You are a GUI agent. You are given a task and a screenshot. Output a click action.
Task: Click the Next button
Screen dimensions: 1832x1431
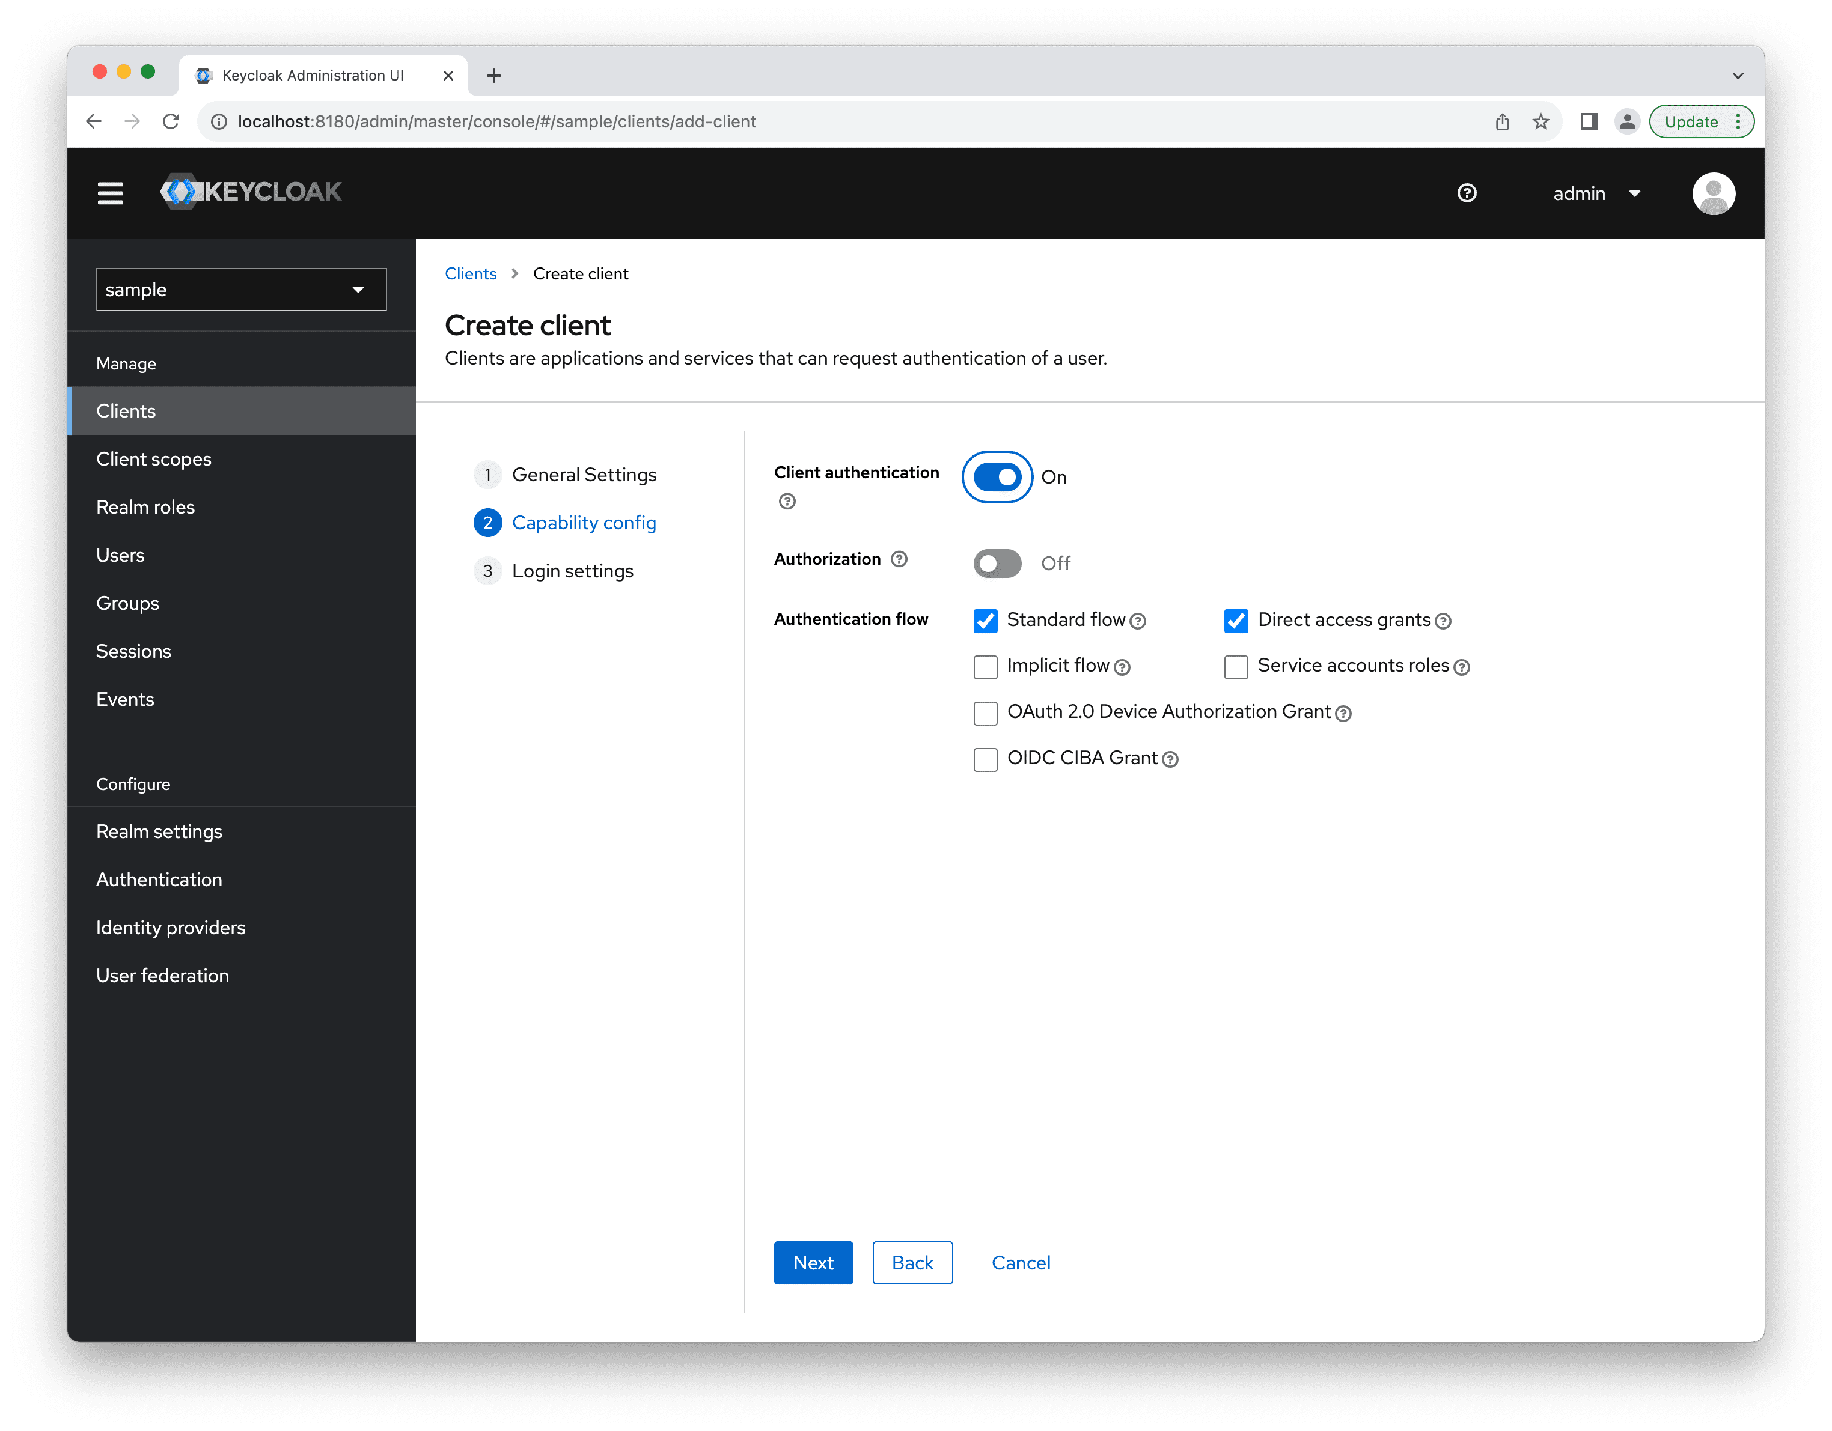tap(813, 1263)
